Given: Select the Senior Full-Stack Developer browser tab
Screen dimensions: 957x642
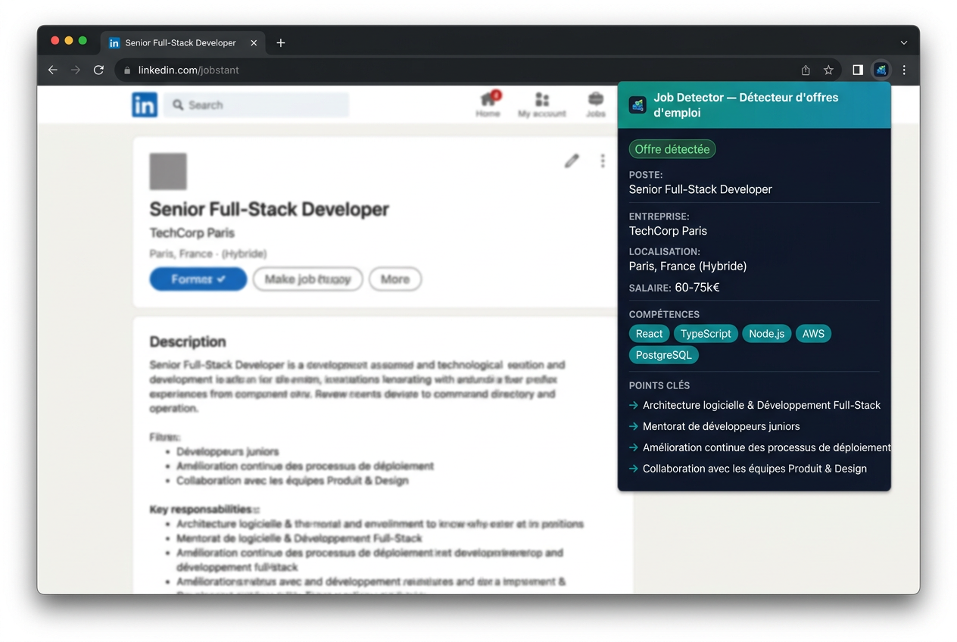Looking at the screenshot, I should (x=183, y=43).
